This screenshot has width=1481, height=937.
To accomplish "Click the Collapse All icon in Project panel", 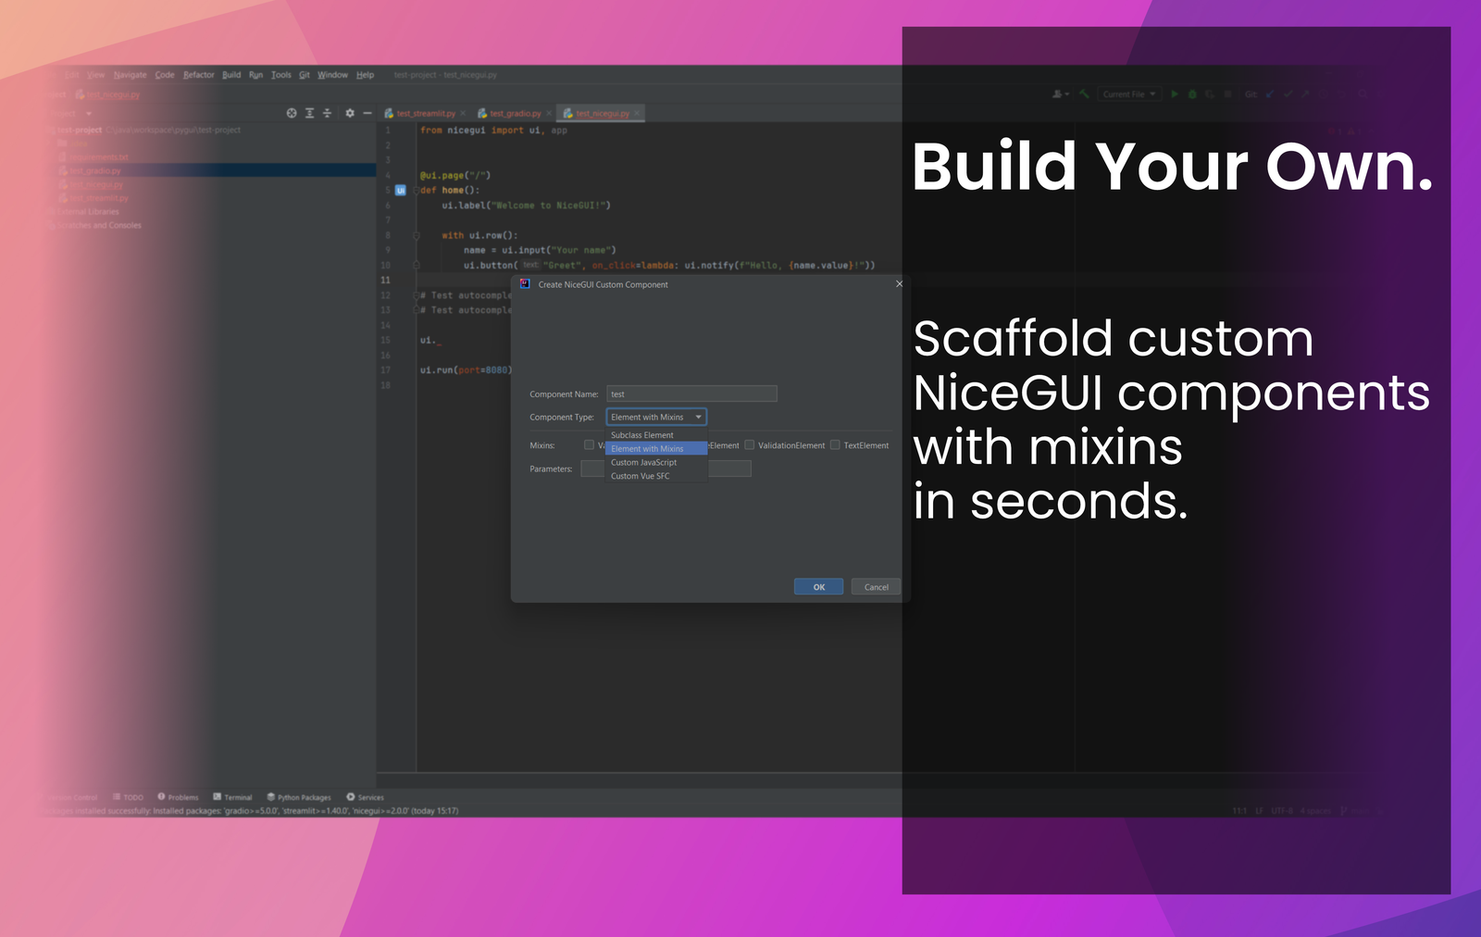I will click(x=327, y=113).
